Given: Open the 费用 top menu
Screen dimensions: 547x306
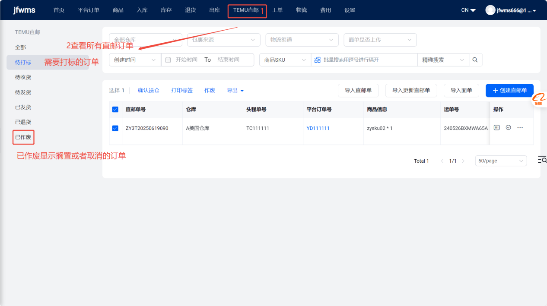Looking at the screenshot, I should [326, 10].
